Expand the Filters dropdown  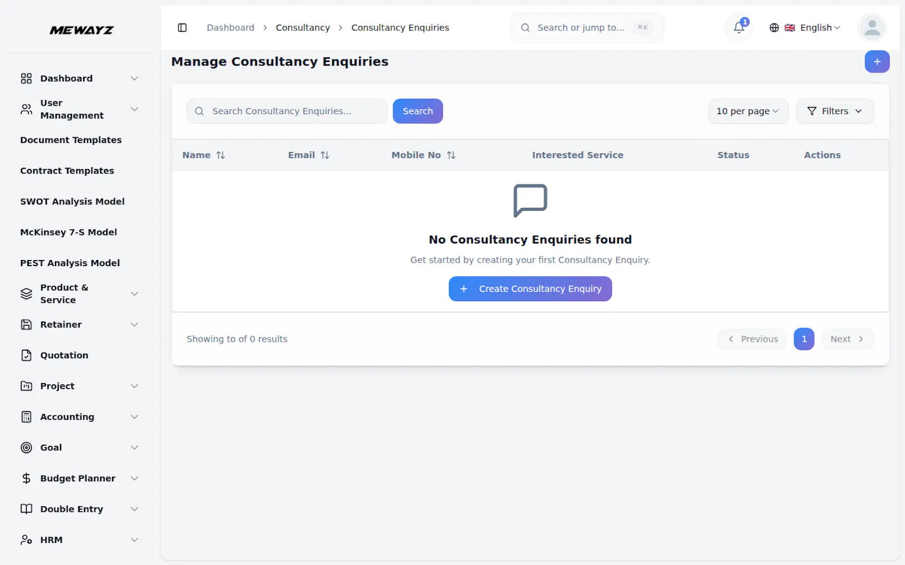(x=834, y=111)
